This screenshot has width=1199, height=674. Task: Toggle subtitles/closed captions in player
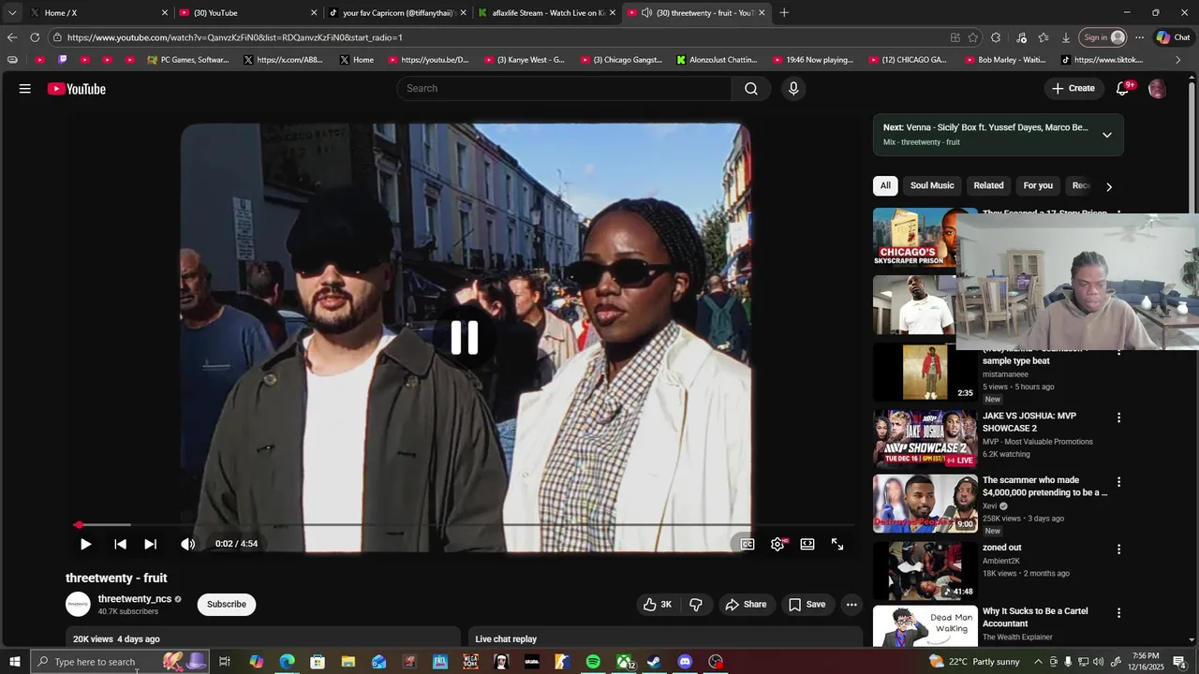(x=748, y=544)
